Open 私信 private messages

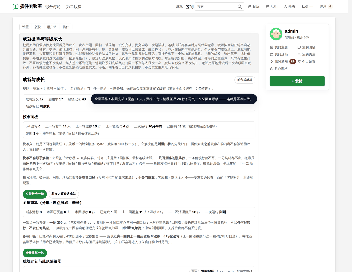tap(305, 7)
